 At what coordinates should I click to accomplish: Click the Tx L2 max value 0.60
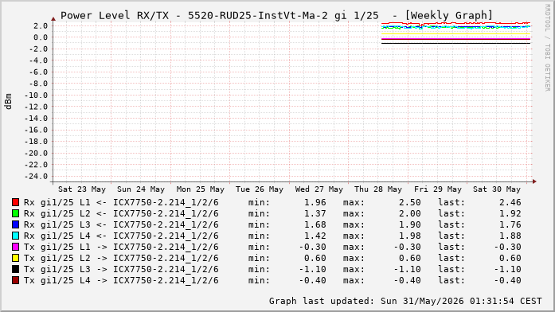click(x=410, y=258)
